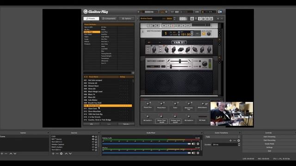
Task: Adjust Matched Cabinet dry/air slider
Action: 171,66
